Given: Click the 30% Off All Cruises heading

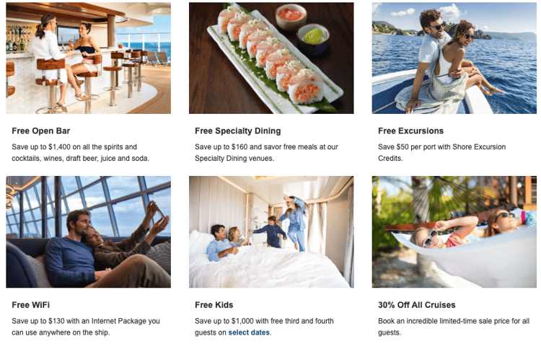Looking at the screenshot, I should pyautogui.click(x=416, y=305).
